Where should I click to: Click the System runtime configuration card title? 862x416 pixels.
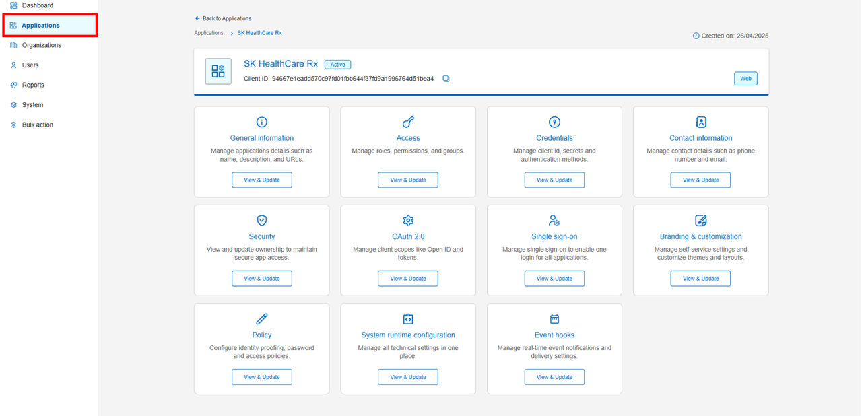[x=408, y=335]
